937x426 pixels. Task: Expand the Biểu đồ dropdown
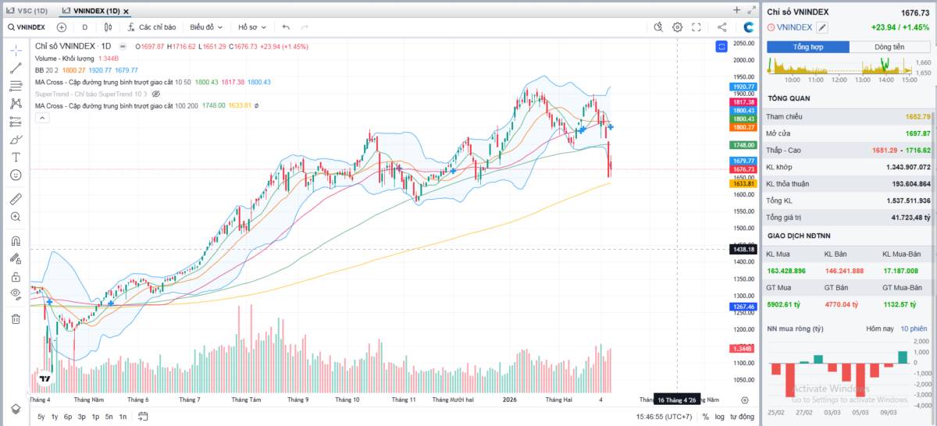click(206, 27)
